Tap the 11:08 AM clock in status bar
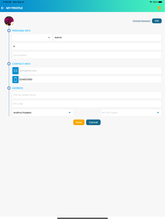Screen dimensions: 165x220 point(7,2)
